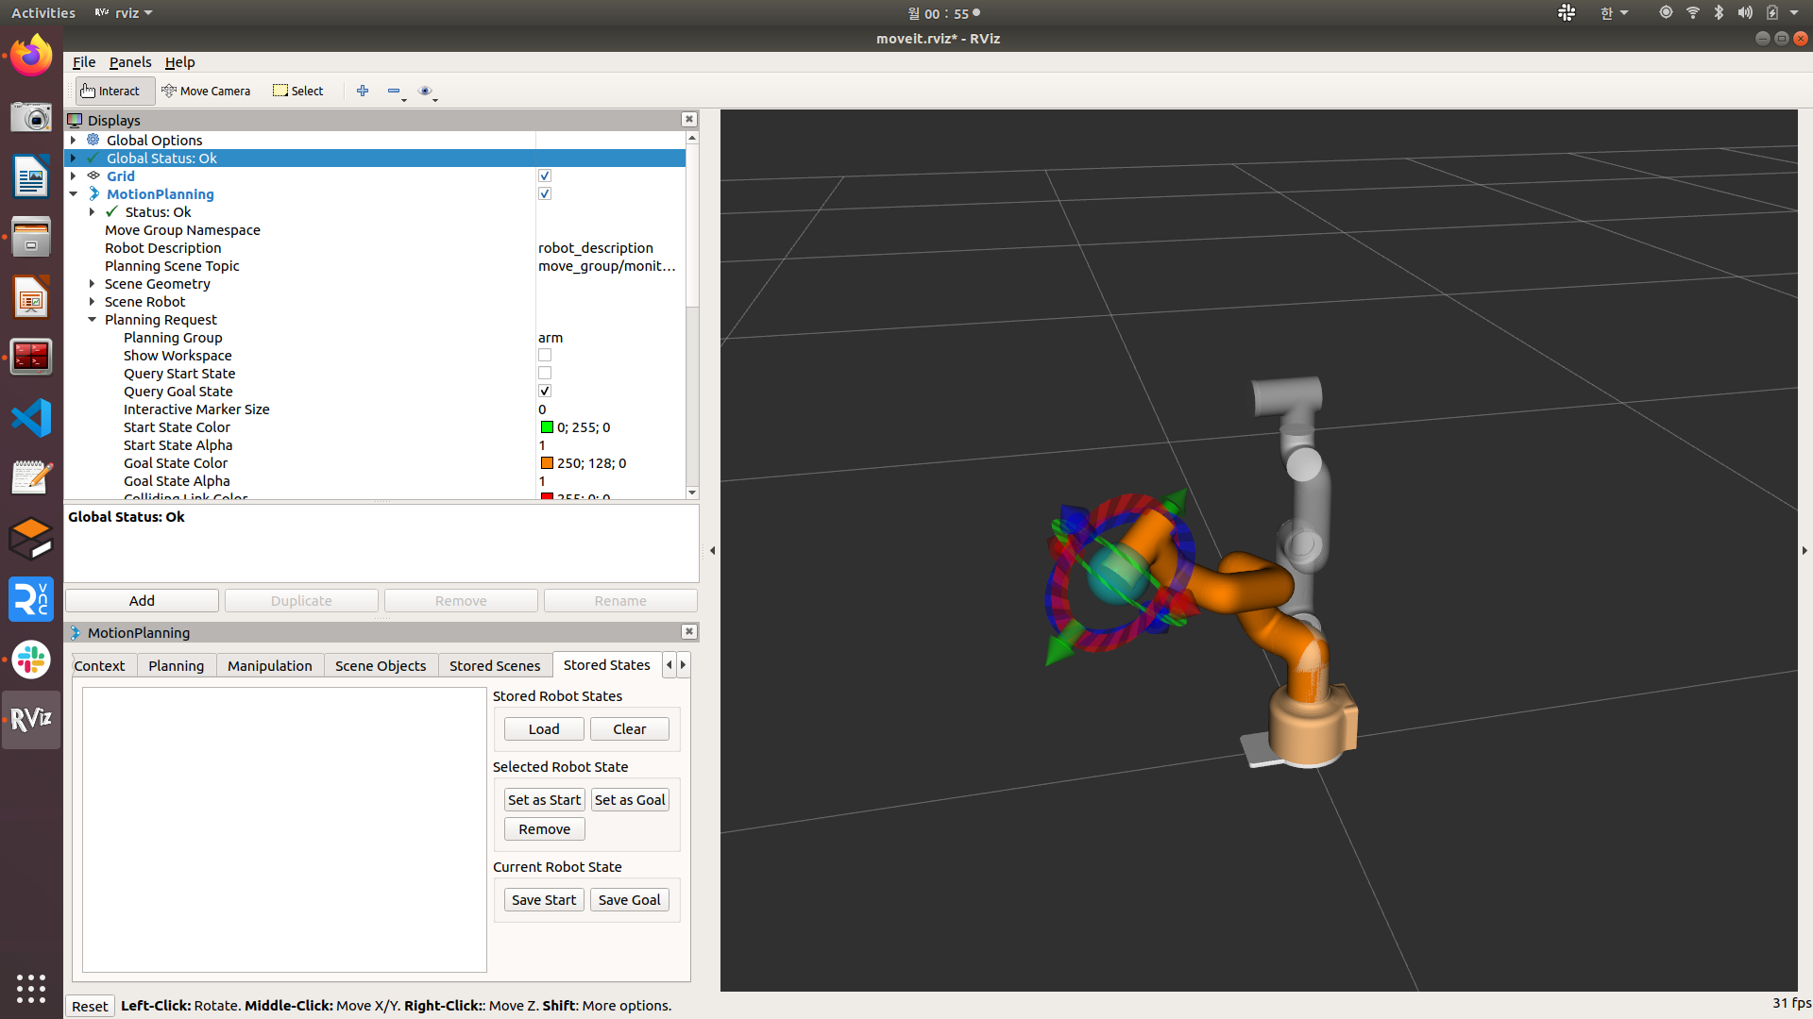Switch to the Scene Objects tab
This screenshot has height=1019, width=1813.
381,665
